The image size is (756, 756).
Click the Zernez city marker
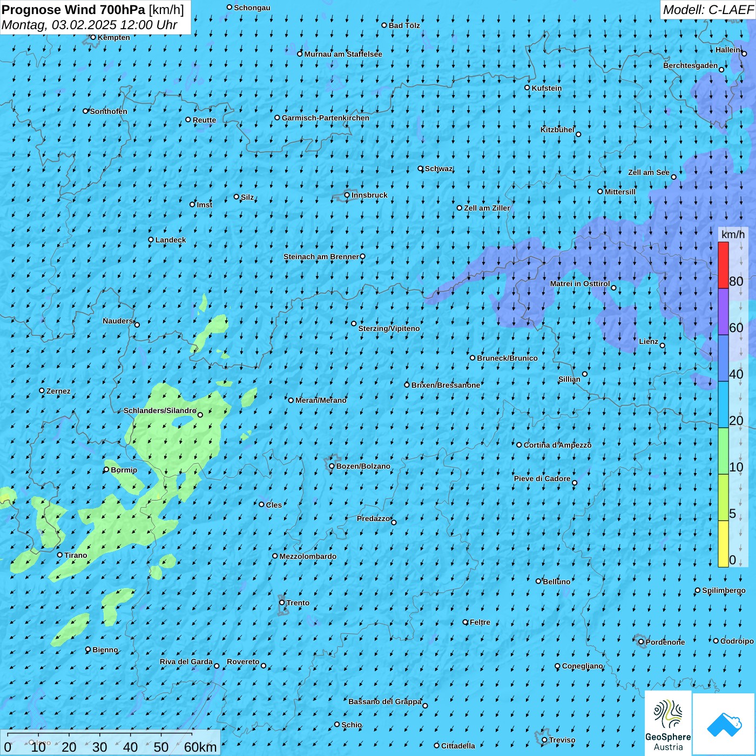42,390
